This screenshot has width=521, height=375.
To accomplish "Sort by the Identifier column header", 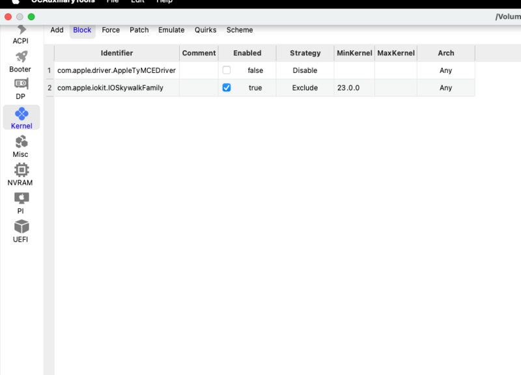I will click(117, 53).
